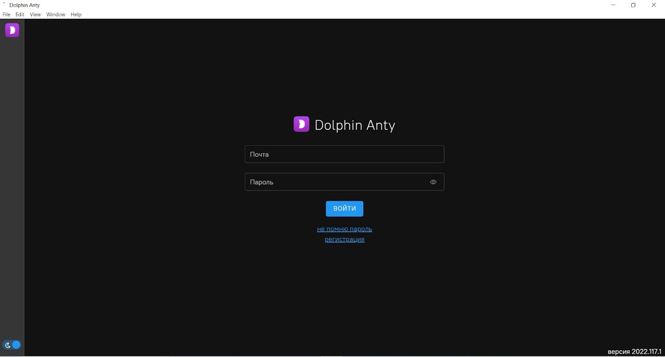The height and width of the screenshot is (357, 665).
Task: Open the File menu
Action: tap(6, 15)
